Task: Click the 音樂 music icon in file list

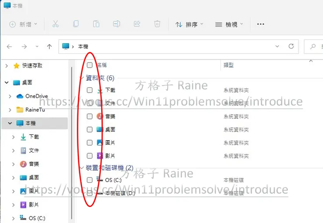Action: click(x=100, y=117)
